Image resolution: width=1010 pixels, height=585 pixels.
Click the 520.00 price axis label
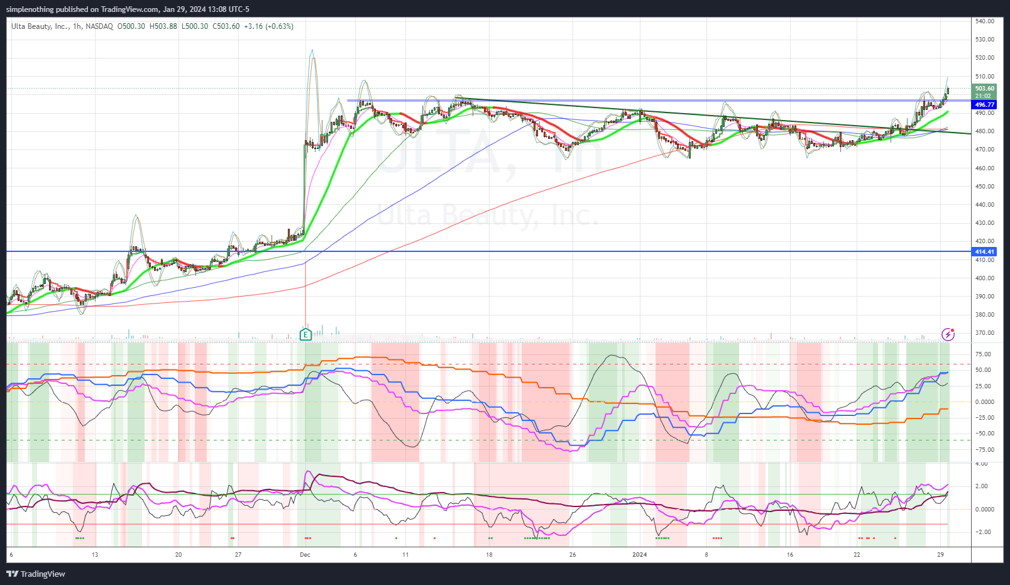coord(985,58)
